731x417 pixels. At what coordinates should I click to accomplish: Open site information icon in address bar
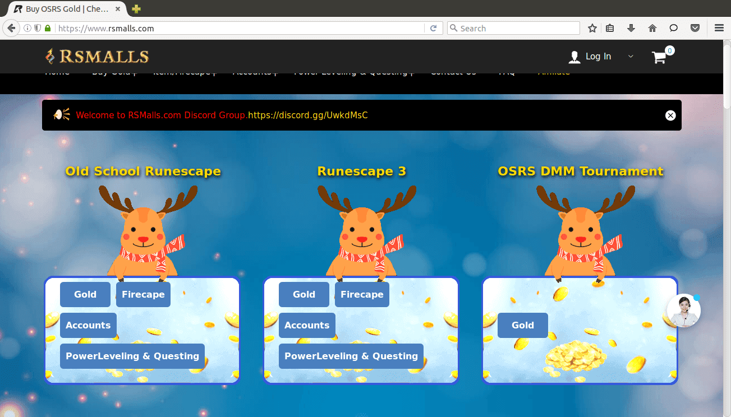coord(27,28)
